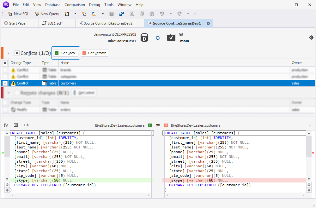Screen dimensions: 316x208
Task: Open dropdown next to the new object icon
Action: coord(76,14)
